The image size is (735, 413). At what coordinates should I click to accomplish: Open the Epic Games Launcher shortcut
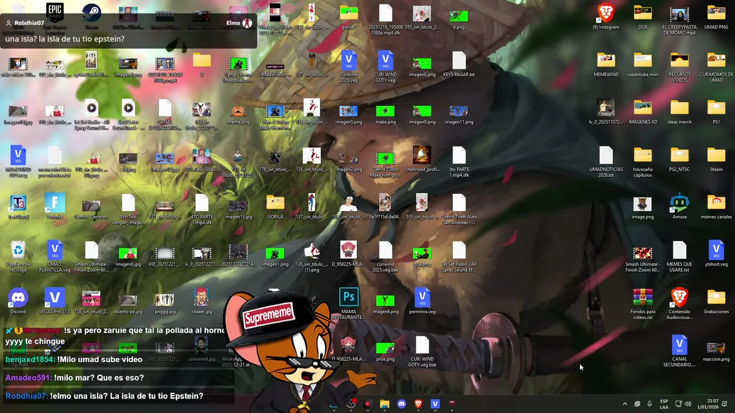[x=55, y=13]
